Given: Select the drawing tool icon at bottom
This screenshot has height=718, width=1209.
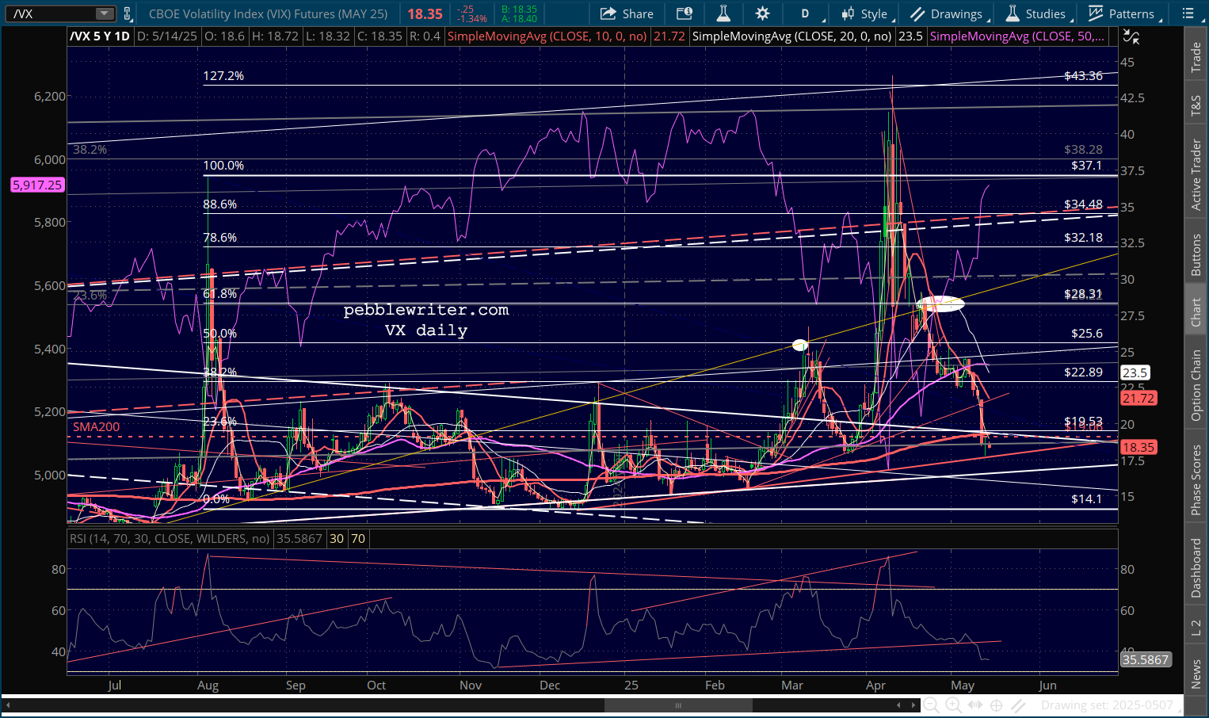Looking at the screenshot, I should [1019, 705].
